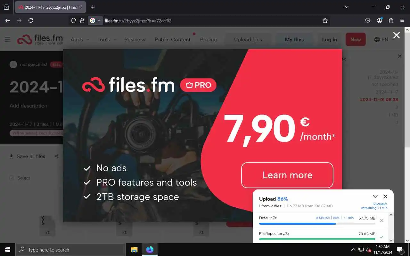410x256 pixels.
Task: Click the share icon next to Save all files
Action: coord(56,156)
